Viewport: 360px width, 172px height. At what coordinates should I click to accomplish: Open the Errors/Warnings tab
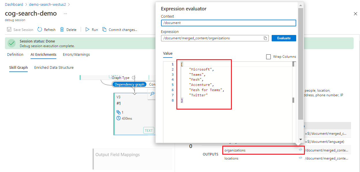pyautogui.click(x=76, y=55)
